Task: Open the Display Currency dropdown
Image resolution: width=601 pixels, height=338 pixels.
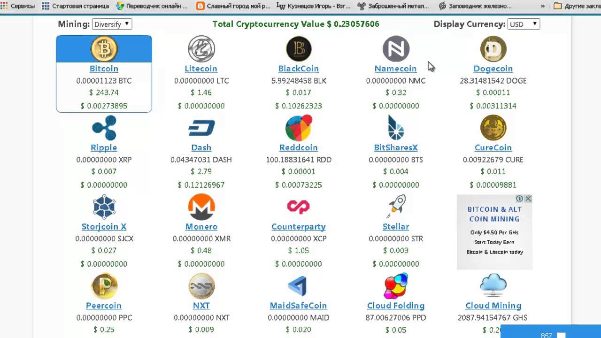Action: (x=524, y=24)
